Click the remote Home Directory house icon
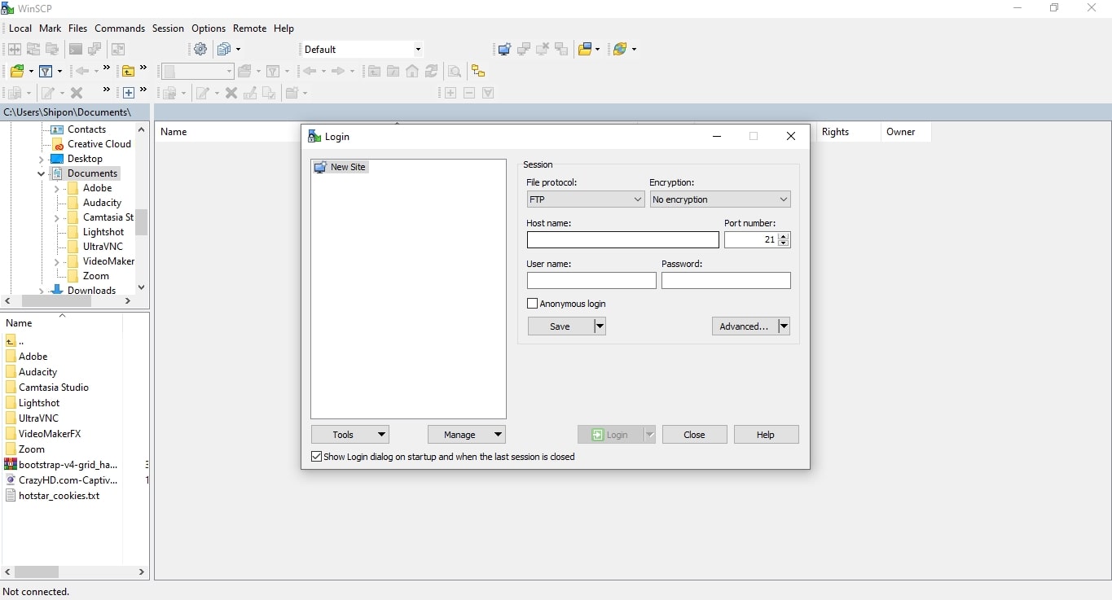 (x=412, y=71)
